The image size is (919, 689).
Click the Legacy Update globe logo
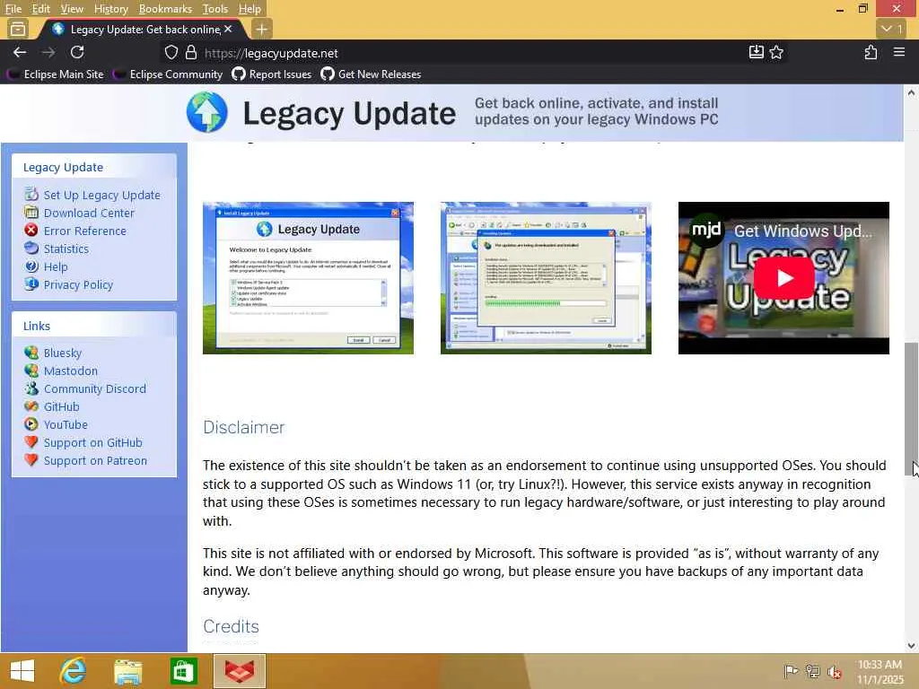click(x=207, y=112)
